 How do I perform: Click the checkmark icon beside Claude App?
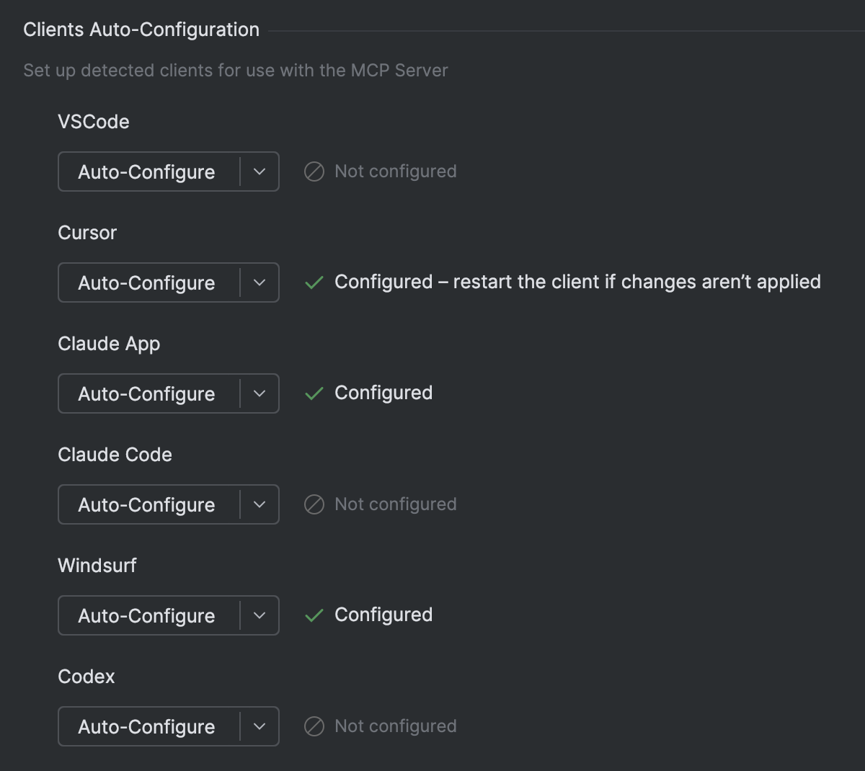click(x=314, y=393)
